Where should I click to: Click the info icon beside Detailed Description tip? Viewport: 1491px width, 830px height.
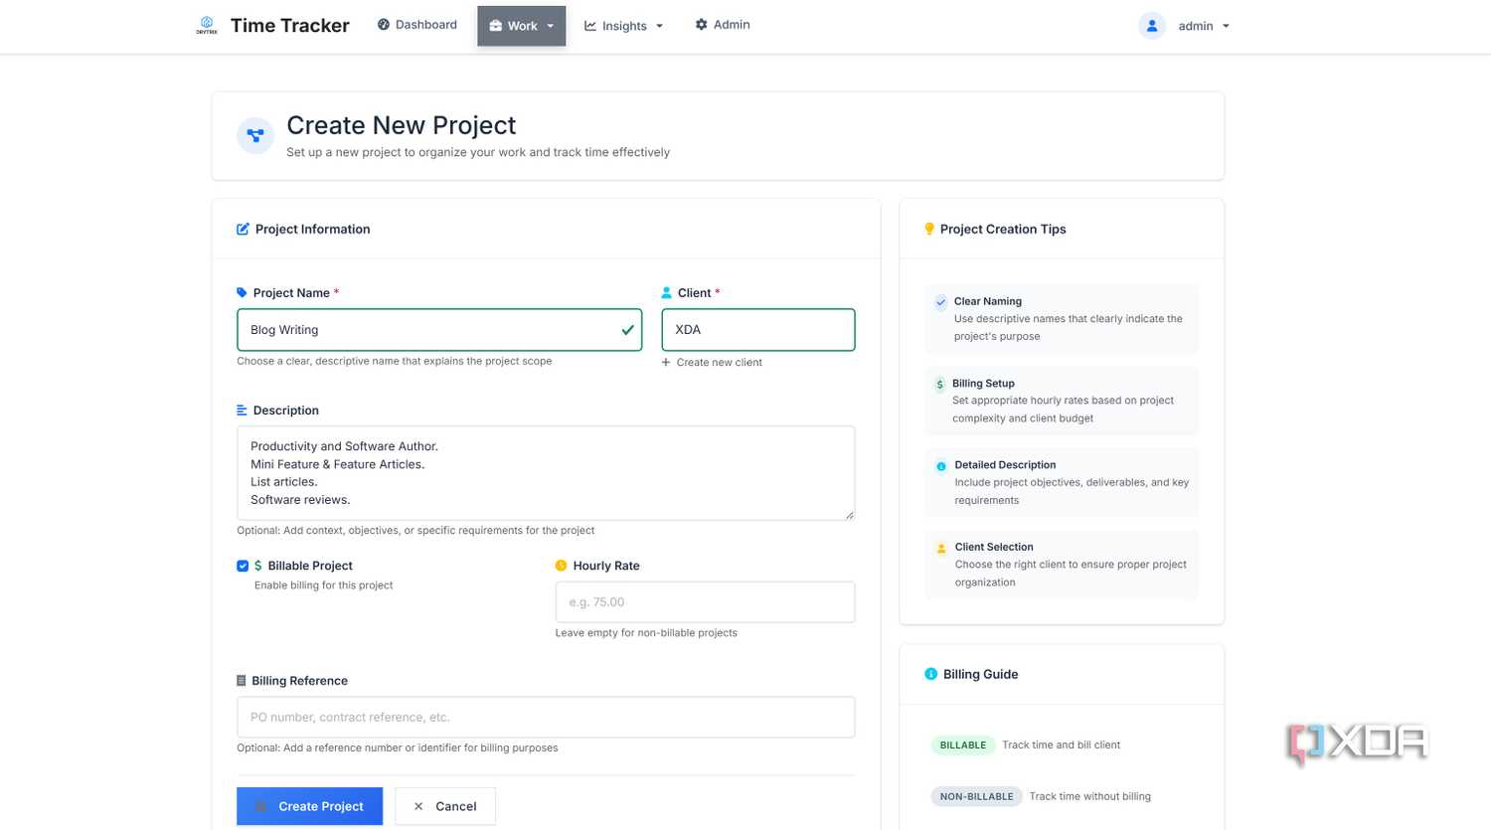[940, 466]
